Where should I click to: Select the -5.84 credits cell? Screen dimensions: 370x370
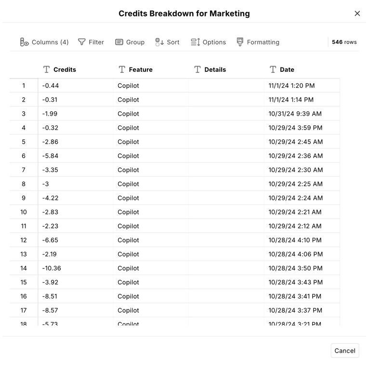coord(76,156)
